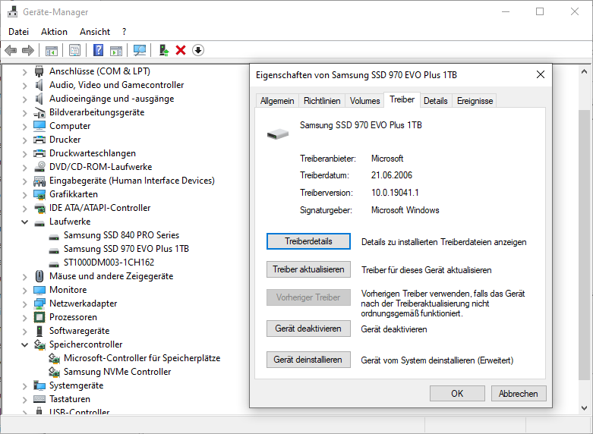Viewport: 593px width, 434px height.
Task: Click the Gerät deaktivieren button
Action: (x=308, y=329)
